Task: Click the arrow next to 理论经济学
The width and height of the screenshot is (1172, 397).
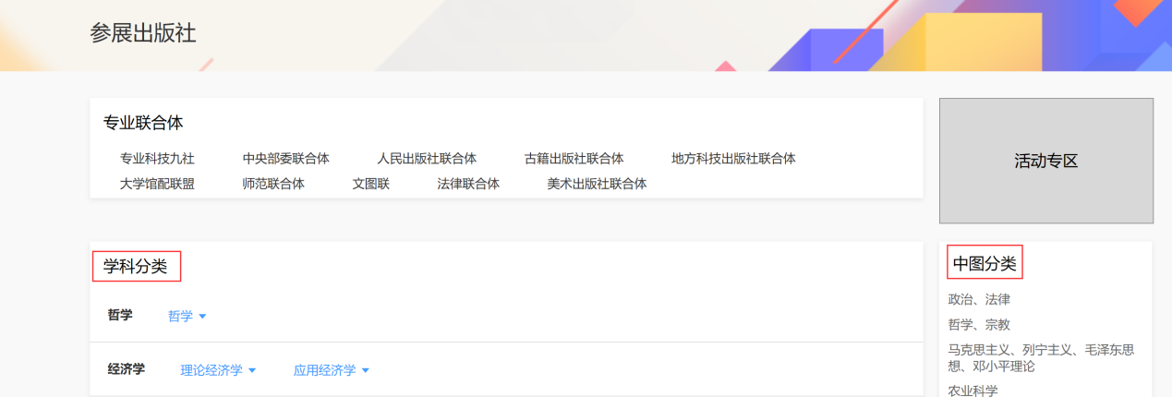Action: pyautogui.click(x=252, y=371)
